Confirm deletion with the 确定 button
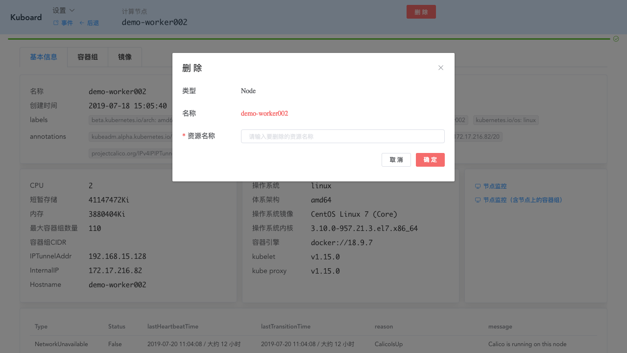The width and height of the screenshot is (627, 353). (x=430, y=160)
